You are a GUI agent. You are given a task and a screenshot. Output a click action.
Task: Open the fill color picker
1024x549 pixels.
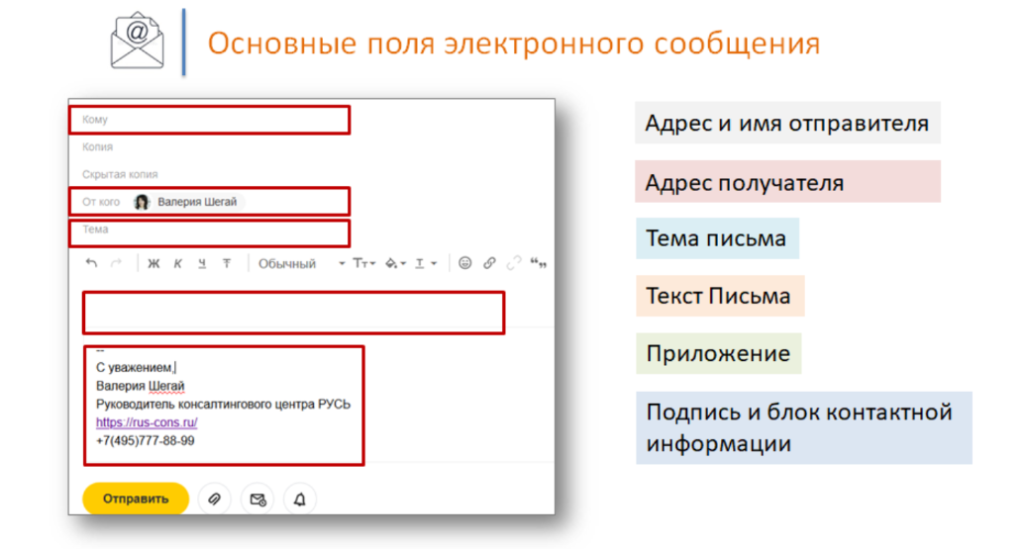[394, 263]
